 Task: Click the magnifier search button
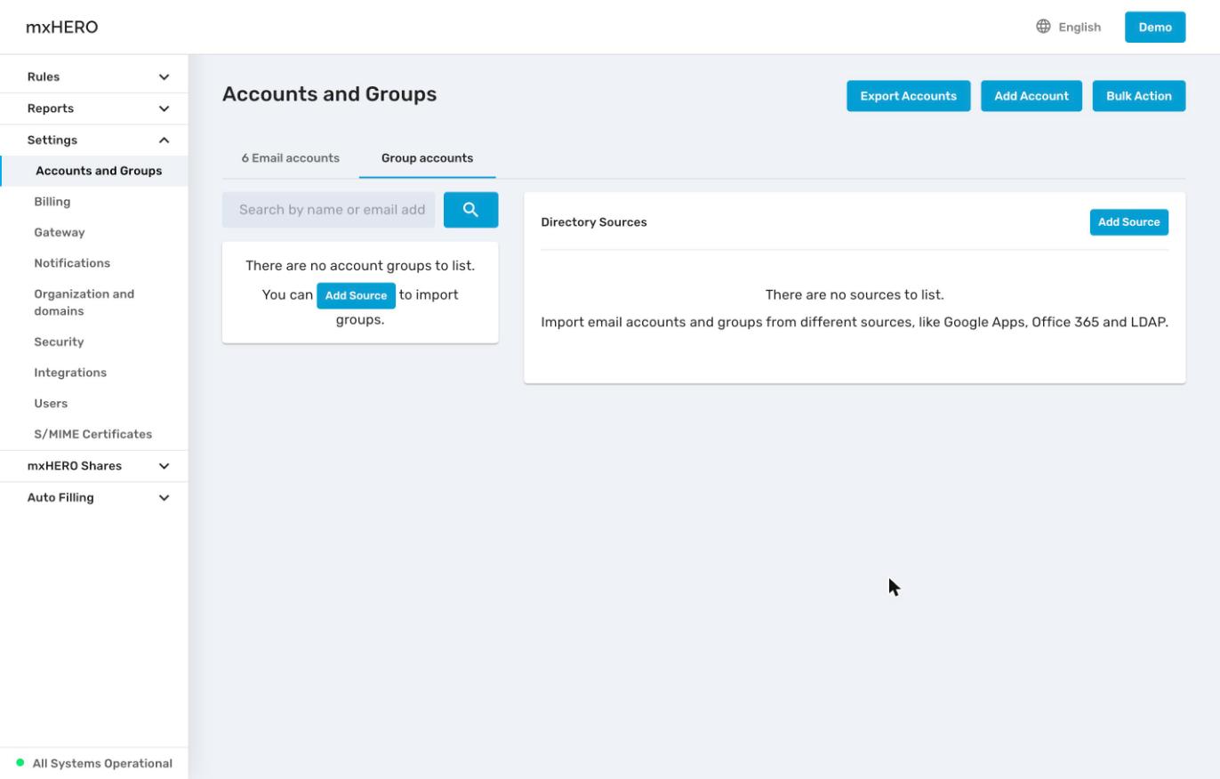(470, 210)
